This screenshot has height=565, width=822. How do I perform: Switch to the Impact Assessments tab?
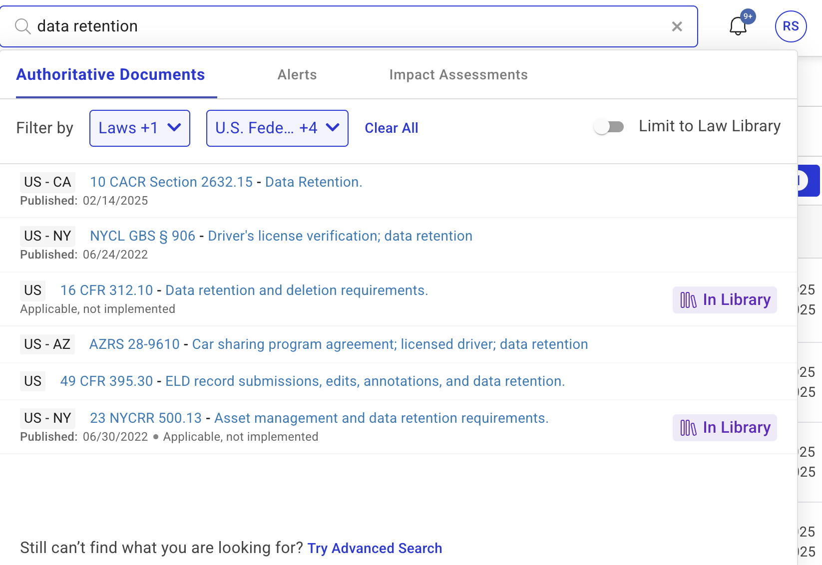pyautogui.click(x=458, y=75)
